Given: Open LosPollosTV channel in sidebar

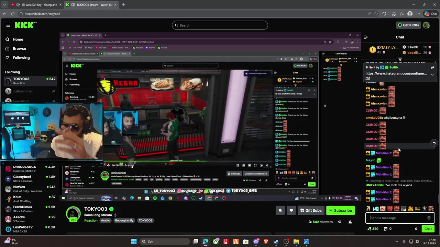Looking at the screenshot, I should pos(30,229).
